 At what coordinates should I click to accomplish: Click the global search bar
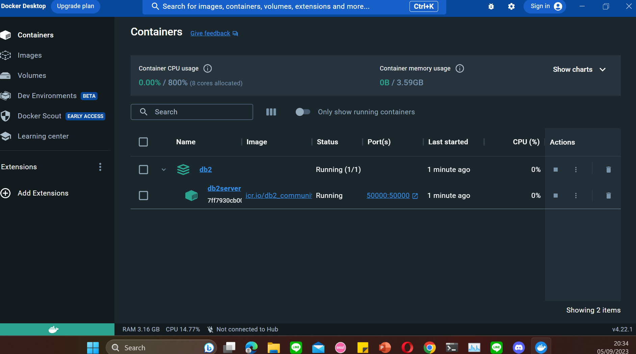(294, 6)
